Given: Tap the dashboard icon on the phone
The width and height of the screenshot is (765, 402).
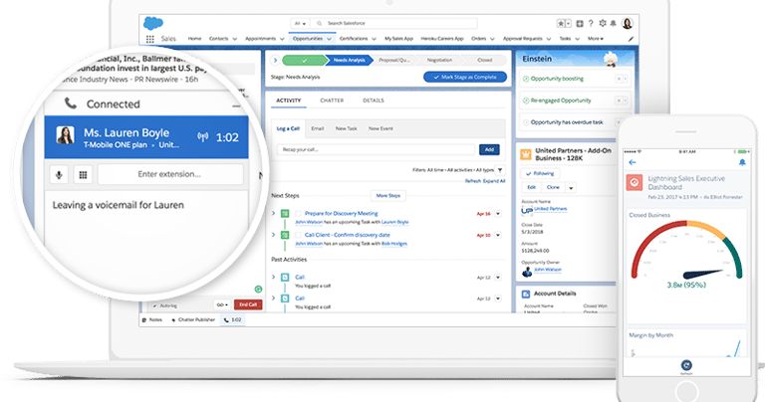Looking at the screenshot, I should pos(635,183).
